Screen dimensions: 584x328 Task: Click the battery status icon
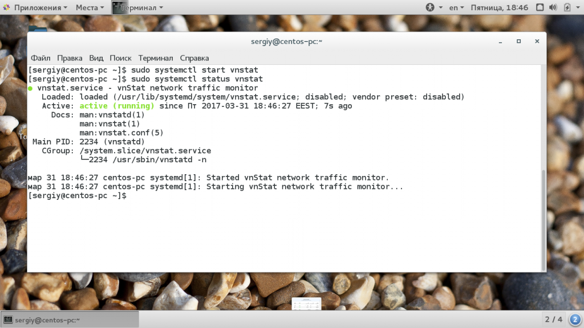click(x=568, y=7)
